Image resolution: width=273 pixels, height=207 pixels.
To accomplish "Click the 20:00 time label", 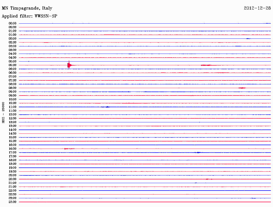I will click(13, 175).
